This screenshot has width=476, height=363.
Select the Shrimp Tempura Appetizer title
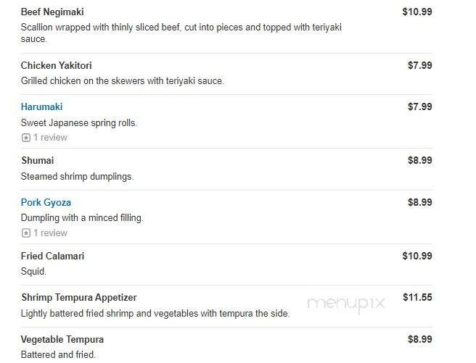[78, 298]
